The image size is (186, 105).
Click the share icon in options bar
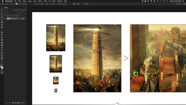[184, 4]
